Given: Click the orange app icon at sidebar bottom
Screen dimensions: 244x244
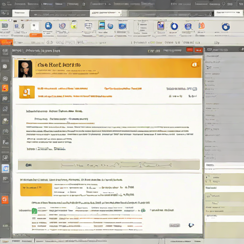Looking at the screenshot, I should (5, 200).
